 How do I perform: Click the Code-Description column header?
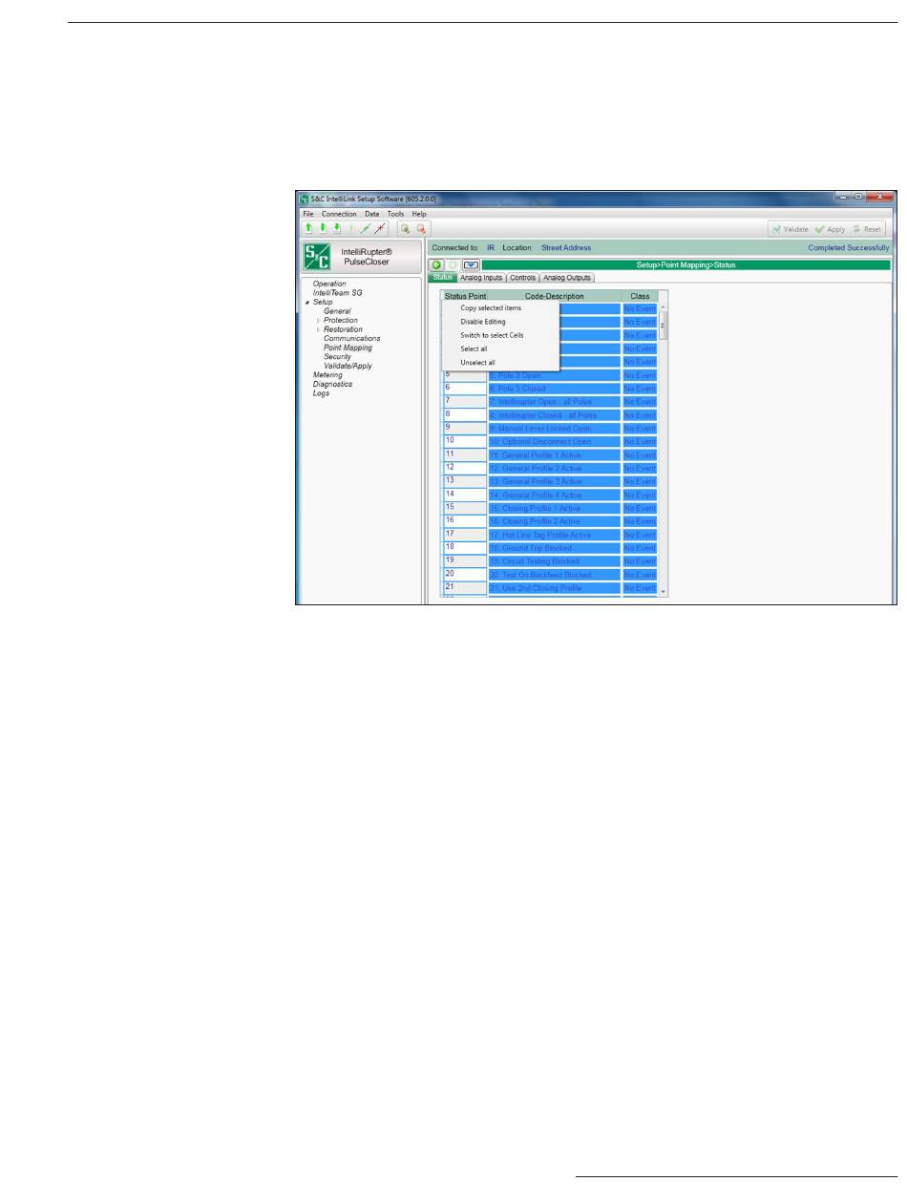(x=554, y=296)
